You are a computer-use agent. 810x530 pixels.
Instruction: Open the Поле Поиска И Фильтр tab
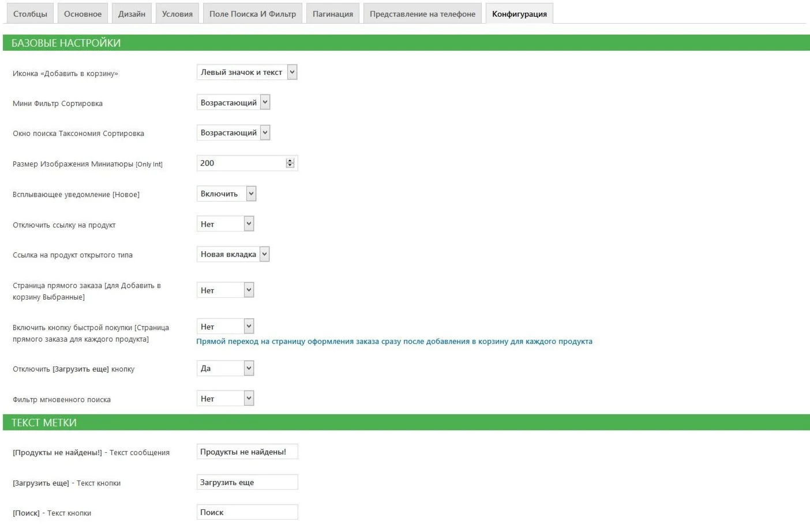[x=253, y=13]
